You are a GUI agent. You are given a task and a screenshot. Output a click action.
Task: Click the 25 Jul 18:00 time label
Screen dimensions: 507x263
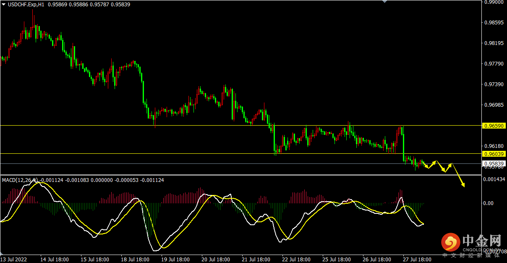pyautogui.click(x=337, y=260)
